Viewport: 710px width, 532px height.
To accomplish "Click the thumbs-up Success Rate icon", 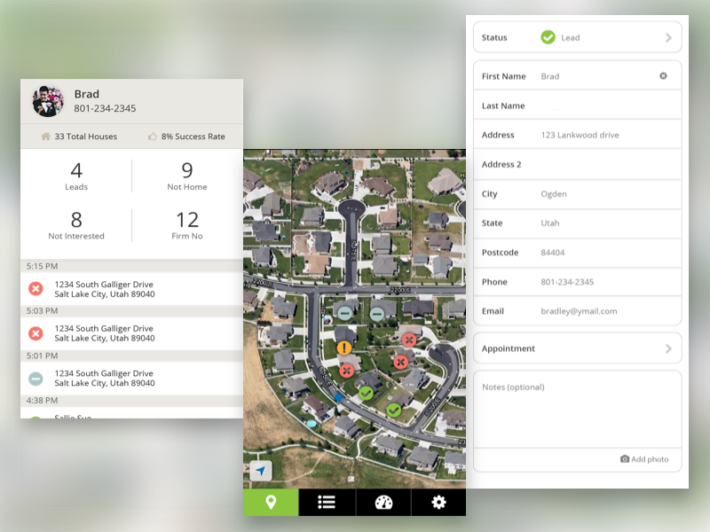I will click(153, 137).
